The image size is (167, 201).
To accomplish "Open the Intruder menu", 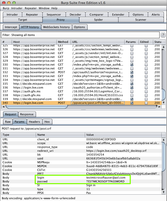I will tap(17, 8).
